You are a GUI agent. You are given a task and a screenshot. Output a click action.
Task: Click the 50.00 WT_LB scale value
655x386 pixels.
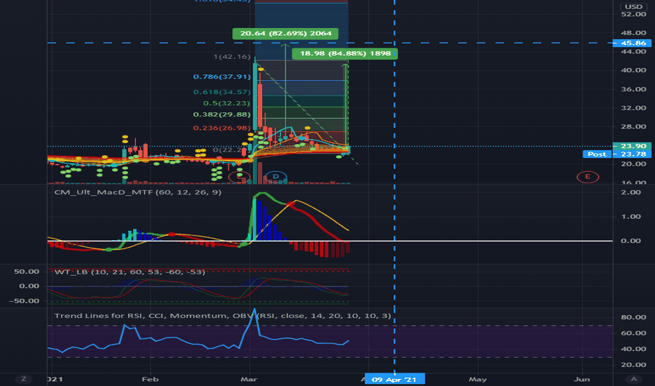click(x=26, y=272)
